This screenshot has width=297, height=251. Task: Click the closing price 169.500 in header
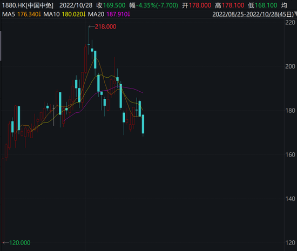click(114, 5)
